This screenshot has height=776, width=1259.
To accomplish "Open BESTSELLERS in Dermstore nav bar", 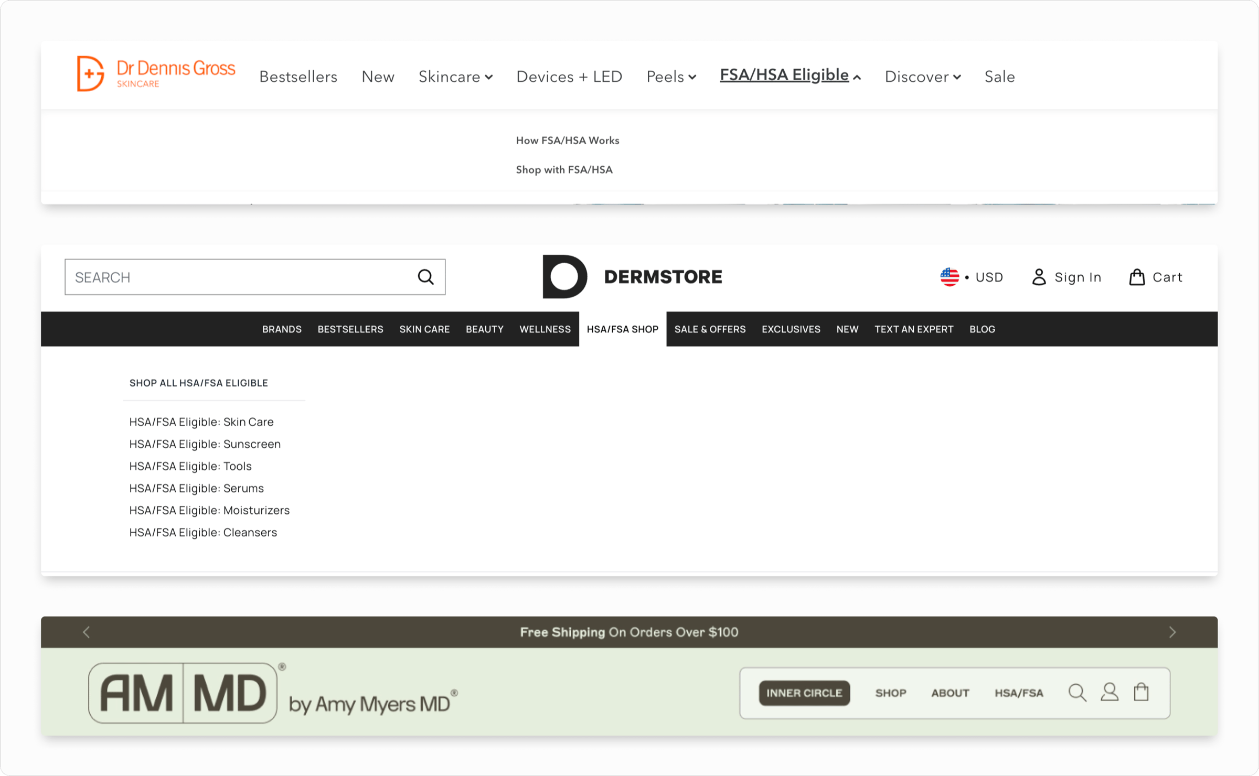I will [350, 329].
